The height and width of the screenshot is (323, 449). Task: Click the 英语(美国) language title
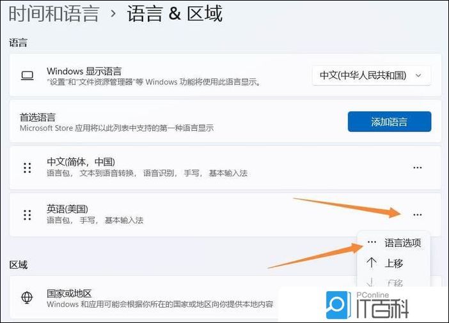tap(67, 209)
